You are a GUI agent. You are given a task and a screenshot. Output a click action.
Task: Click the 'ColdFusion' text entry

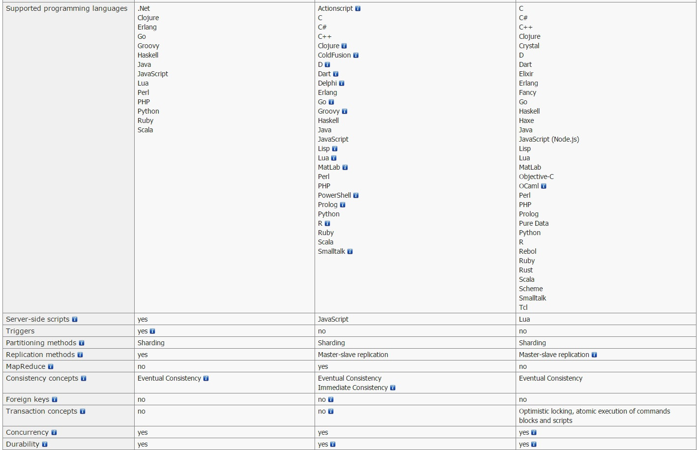tap(334, 55)
